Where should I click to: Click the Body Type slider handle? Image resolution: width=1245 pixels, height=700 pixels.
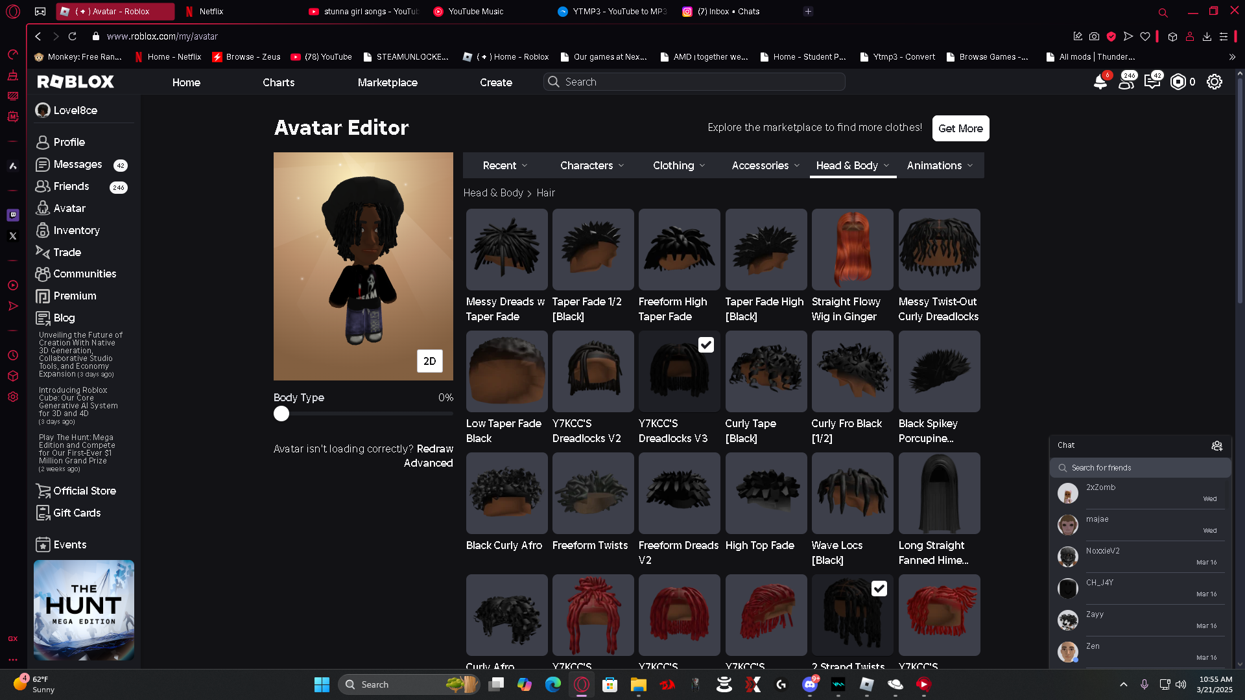point(281,414)
